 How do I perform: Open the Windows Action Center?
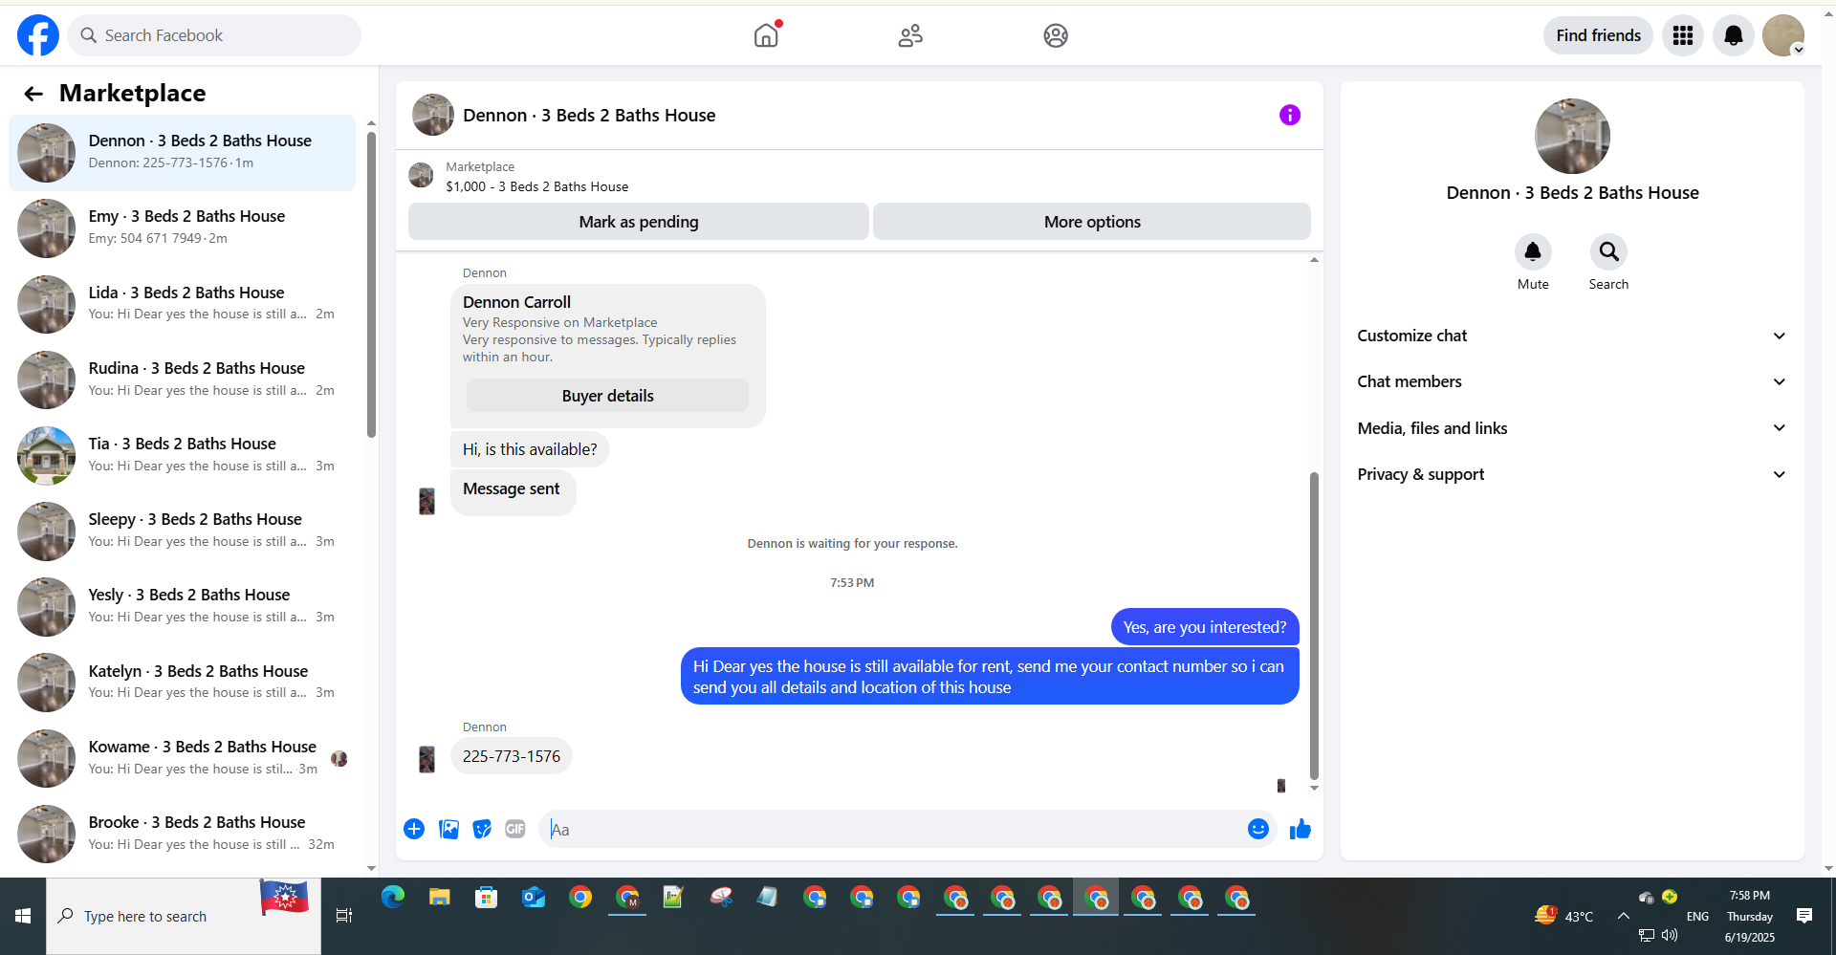tap(1804, 916)
